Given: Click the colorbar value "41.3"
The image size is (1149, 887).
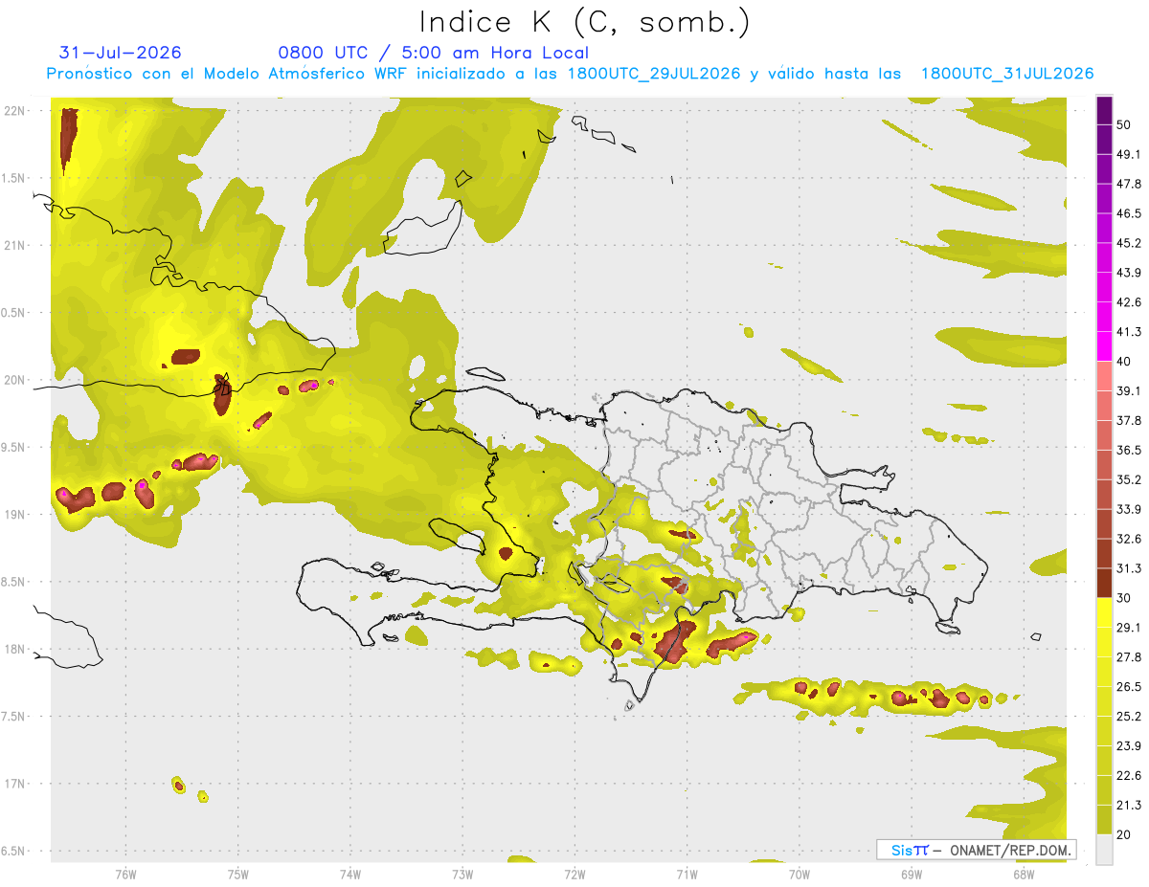Looking at the screenshot, I should click(1129, 332).
